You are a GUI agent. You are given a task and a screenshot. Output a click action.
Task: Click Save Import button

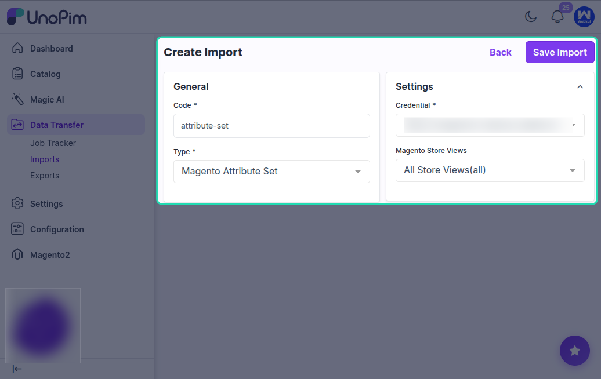click(560, 52)
